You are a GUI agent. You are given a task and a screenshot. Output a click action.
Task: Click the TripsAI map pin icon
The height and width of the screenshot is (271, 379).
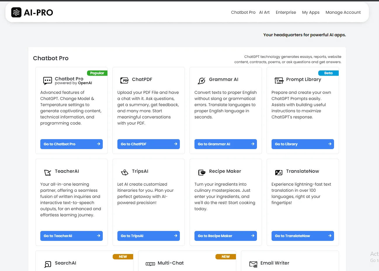coord(125,172)
